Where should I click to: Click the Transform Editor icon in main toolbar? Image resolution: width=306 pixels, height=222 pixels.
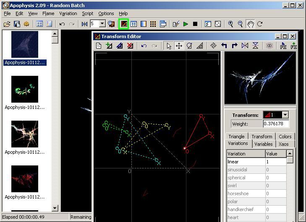(x=124, y=24)
